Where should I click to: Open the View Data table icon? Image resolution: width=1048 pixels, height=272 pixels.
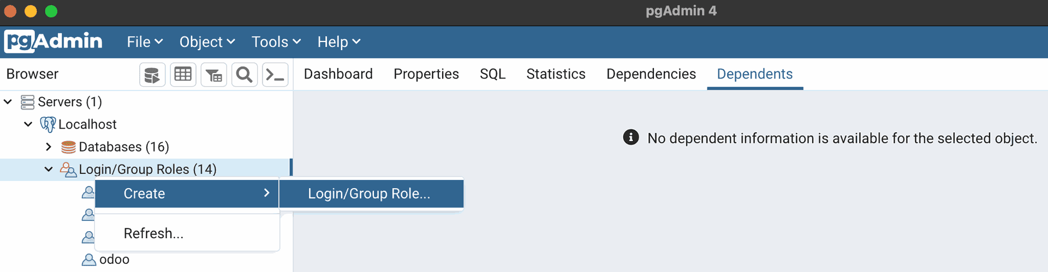[x=183, y=75]
